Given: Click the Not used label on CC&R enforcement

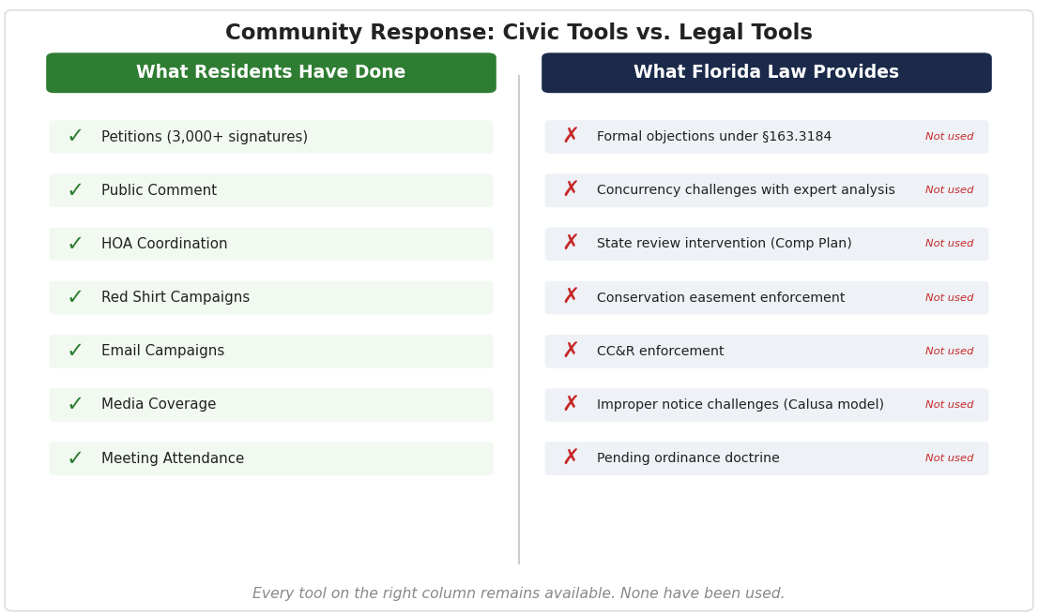Looking at the screenshot, I should (949, 350).
